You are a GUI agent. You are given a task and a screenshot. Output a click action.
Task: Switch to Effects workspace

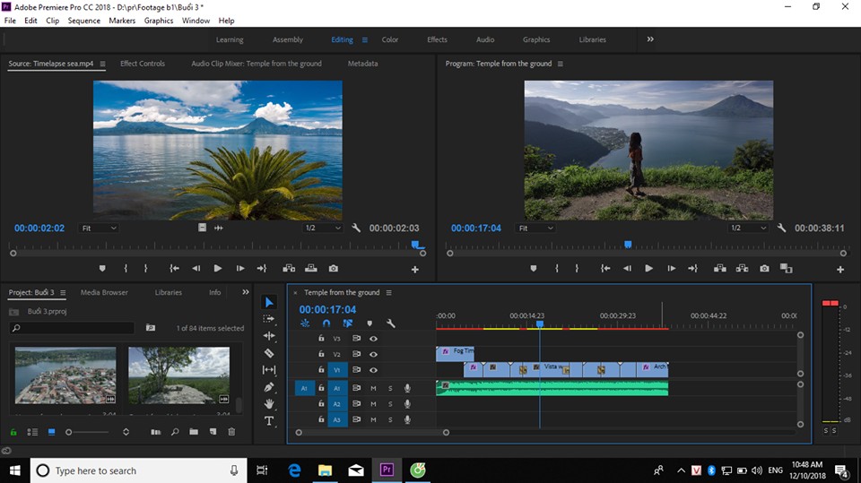tap(437, 39)
